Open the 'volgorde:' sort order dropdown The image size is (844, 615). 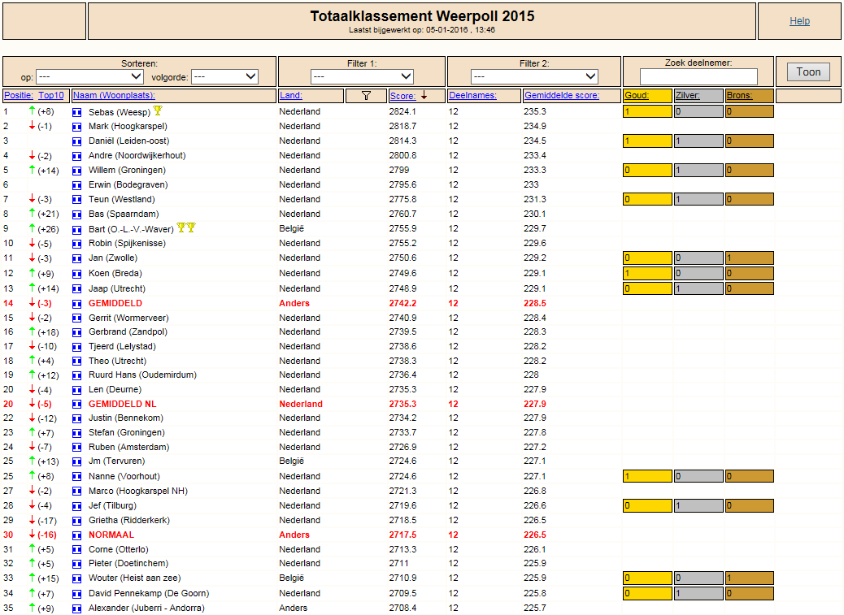pyautogui.click(x=225, y=77)
